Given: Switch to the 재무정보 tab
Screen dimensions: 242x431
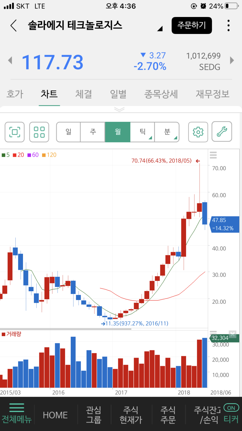Looking at the screenshot, I should 212,94.
